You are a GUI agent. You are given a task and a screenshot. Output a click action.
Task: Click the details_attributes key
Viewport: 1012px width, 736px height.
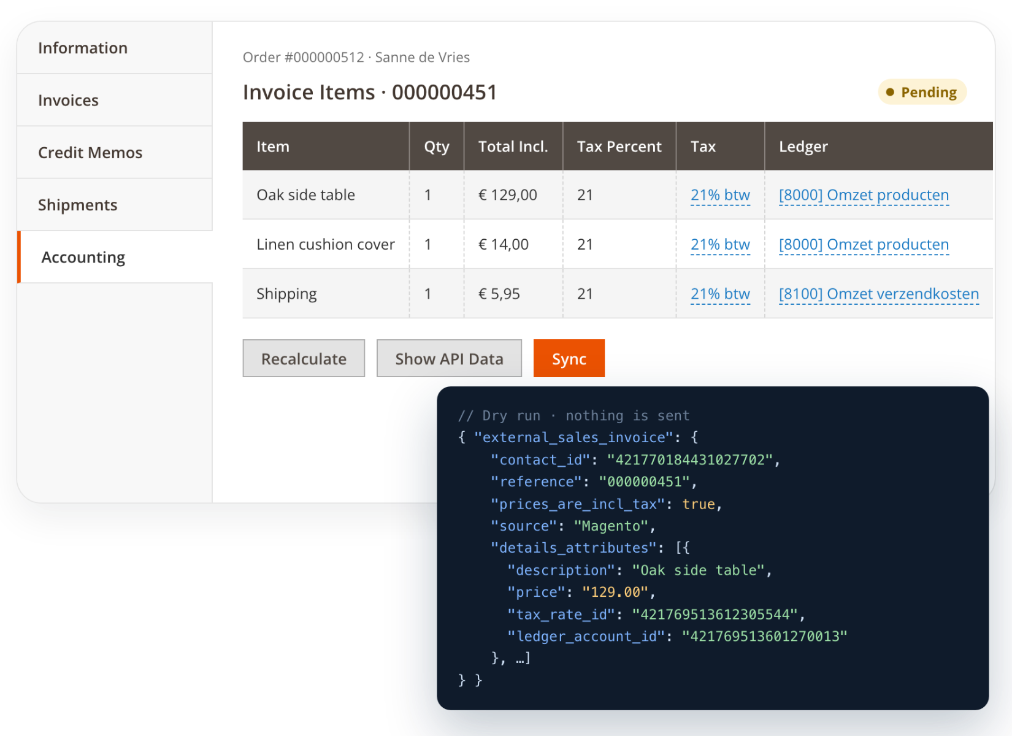573,548
